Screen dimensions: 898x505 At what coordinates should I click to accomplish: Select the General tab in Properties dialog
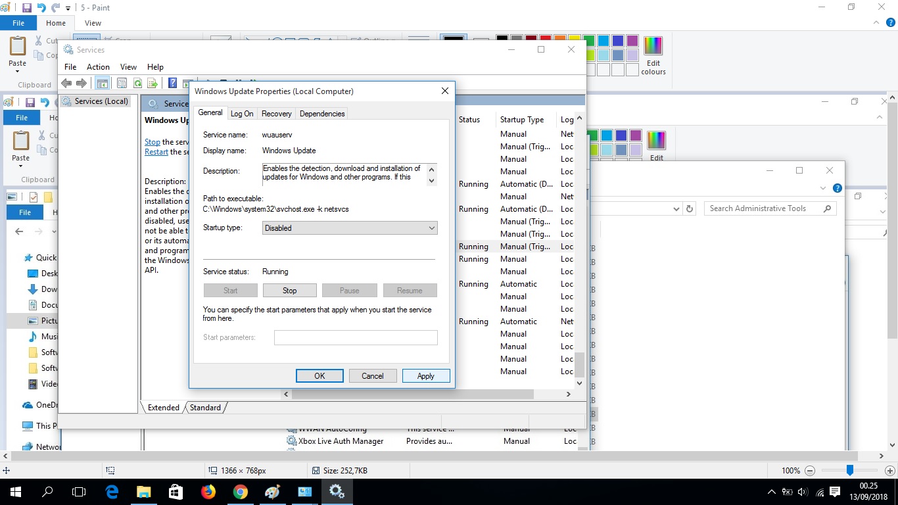tap(210, 112)
